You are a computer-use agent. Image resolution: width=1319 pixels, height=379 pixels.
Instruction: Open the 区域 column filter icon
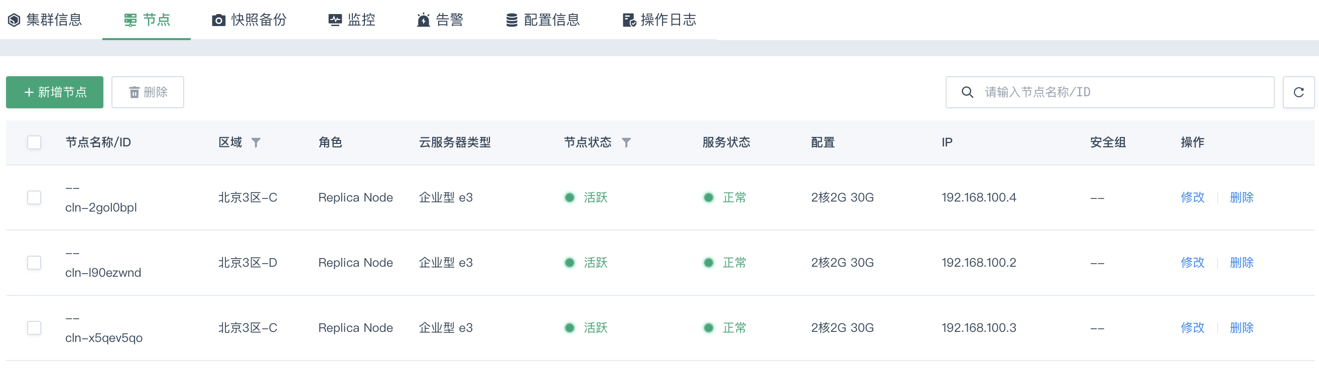[x=255, y=142]
